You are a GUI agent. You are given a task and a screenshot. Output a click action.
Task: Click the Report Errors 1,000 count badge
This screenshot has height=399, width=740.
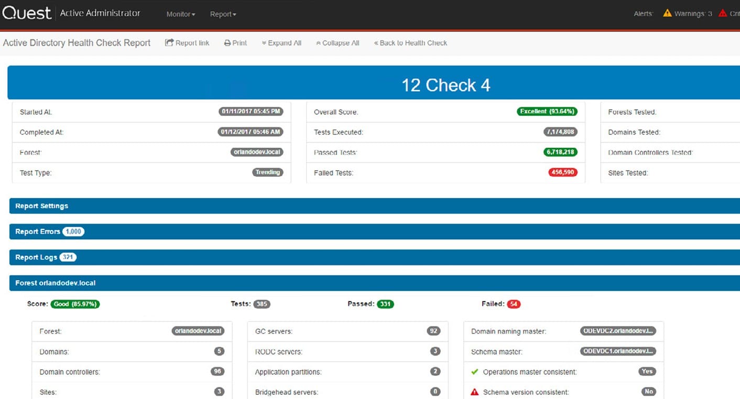(73, 231)
